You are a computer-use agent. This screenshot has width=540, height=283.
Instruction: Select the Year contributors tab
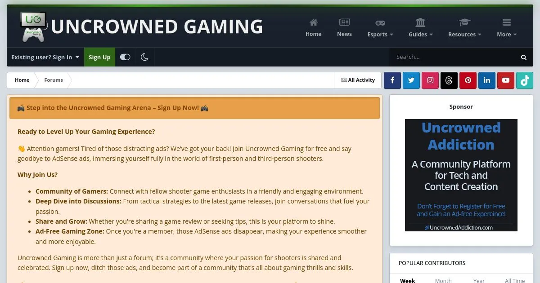click(x=479, y=280)
